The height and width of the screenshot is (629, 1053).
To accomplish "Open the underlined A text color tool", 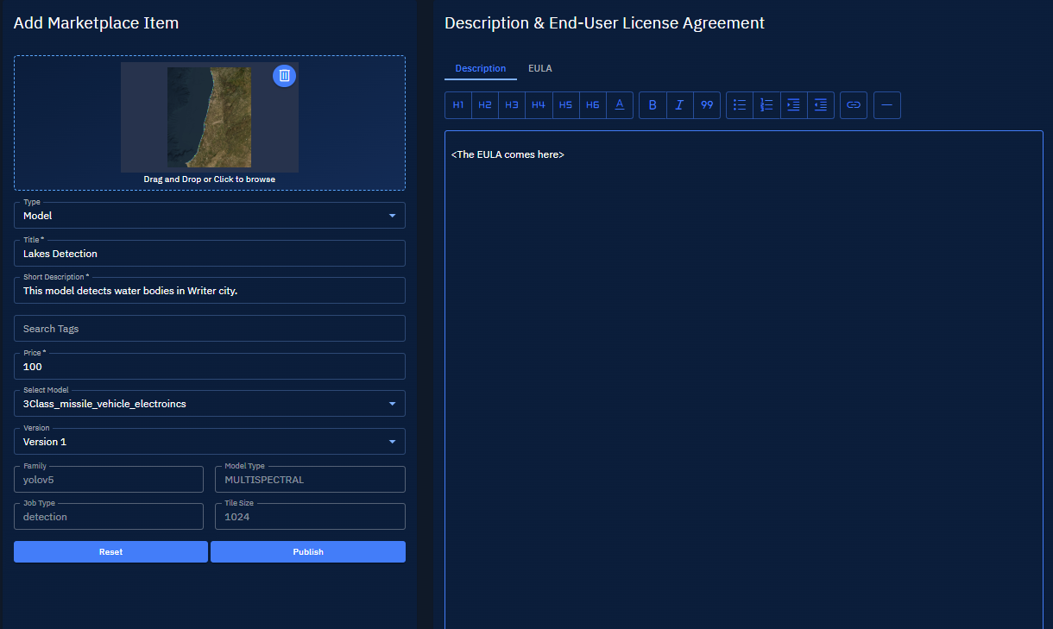I will point(619,105).
